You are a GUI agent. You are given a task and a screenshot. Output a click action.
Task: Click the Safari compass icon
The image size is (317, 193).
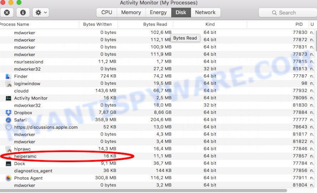(8, 120)
